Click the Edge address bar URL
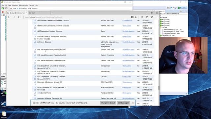This screenshot has height=119, width=211. click(44, 17)
